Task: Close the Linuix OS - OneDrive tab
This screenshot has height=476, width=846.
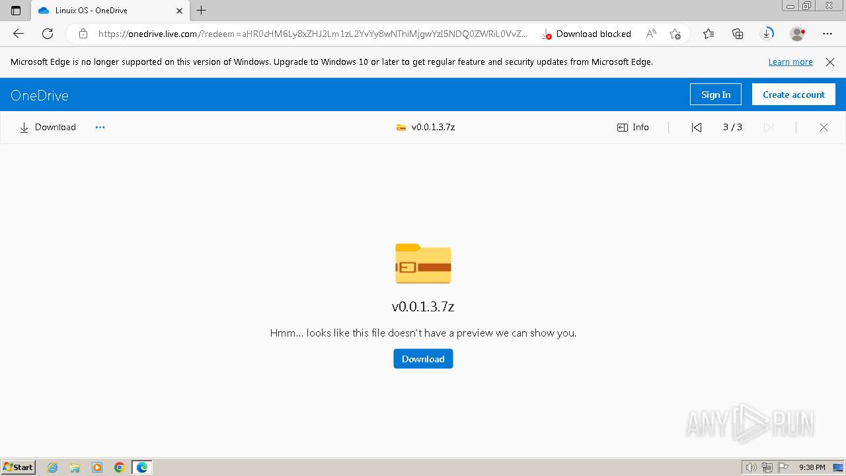Action: pyautogui.click(x=179, y=11)
